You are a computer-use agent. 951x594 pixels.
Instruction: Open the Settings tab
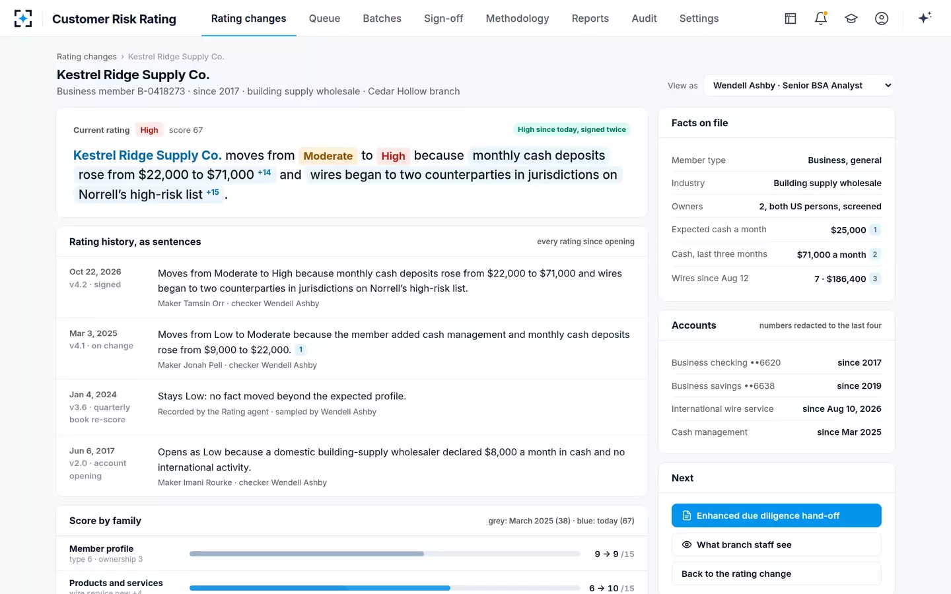pyautogui.click(x=699, y=18)
